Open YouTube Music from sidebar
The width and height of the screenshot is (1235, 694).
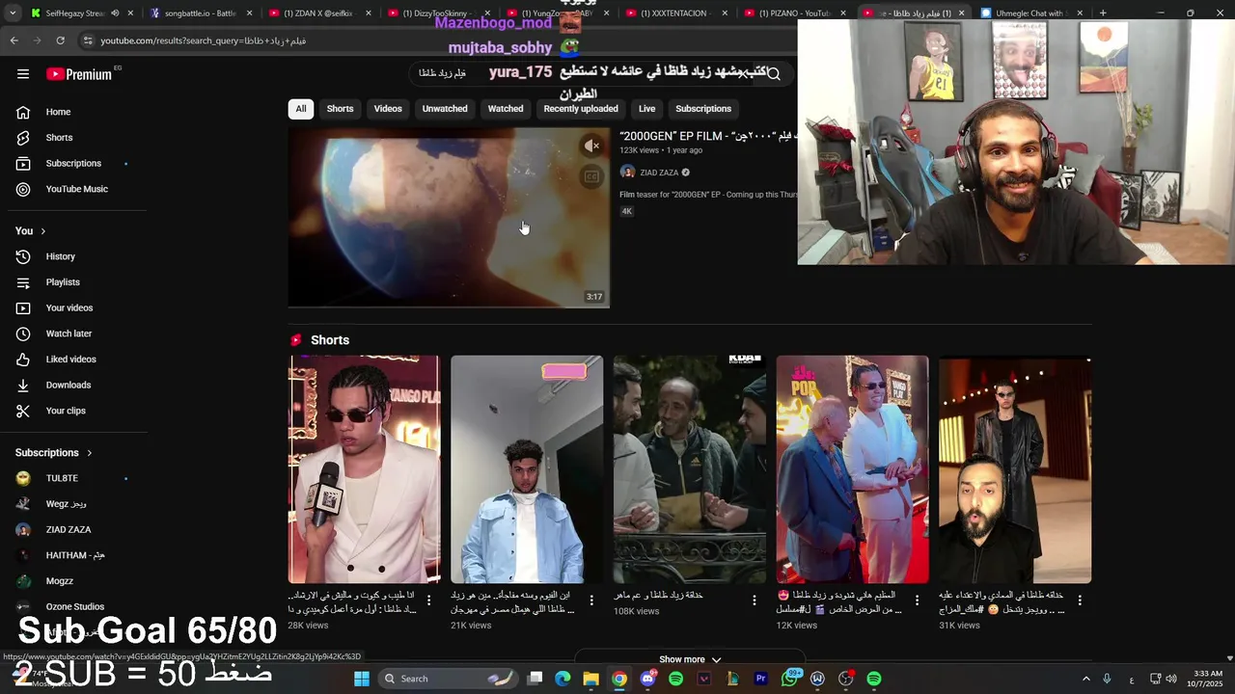(x=76, y=189)
